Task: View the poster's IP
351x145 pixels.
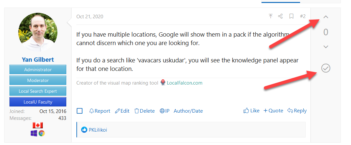Action: point(165,111)
